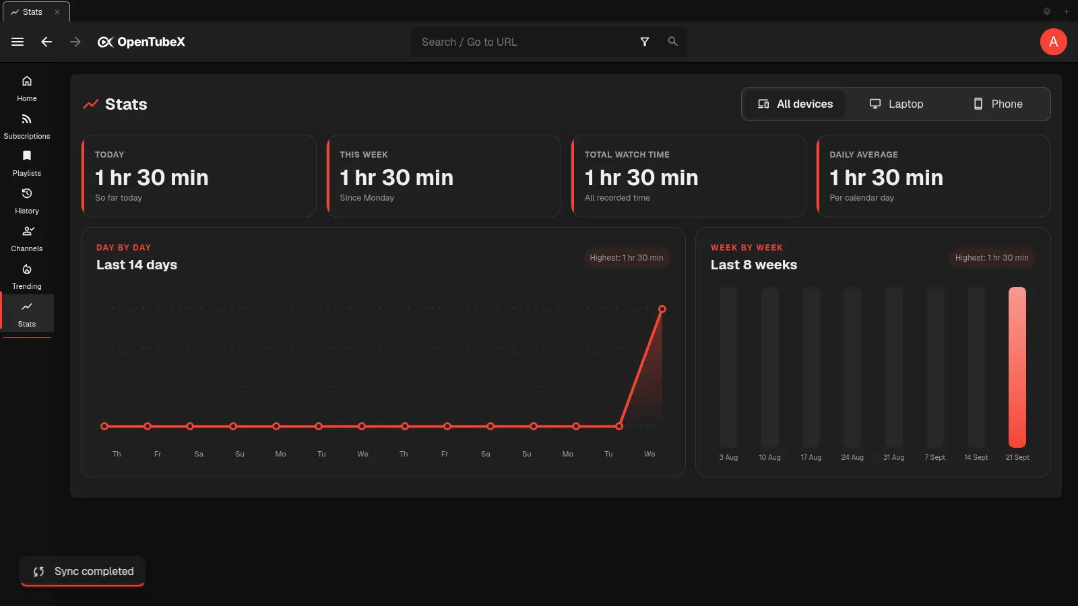
Task: Go back with the left arrow
Action: [x=46, y=42]
